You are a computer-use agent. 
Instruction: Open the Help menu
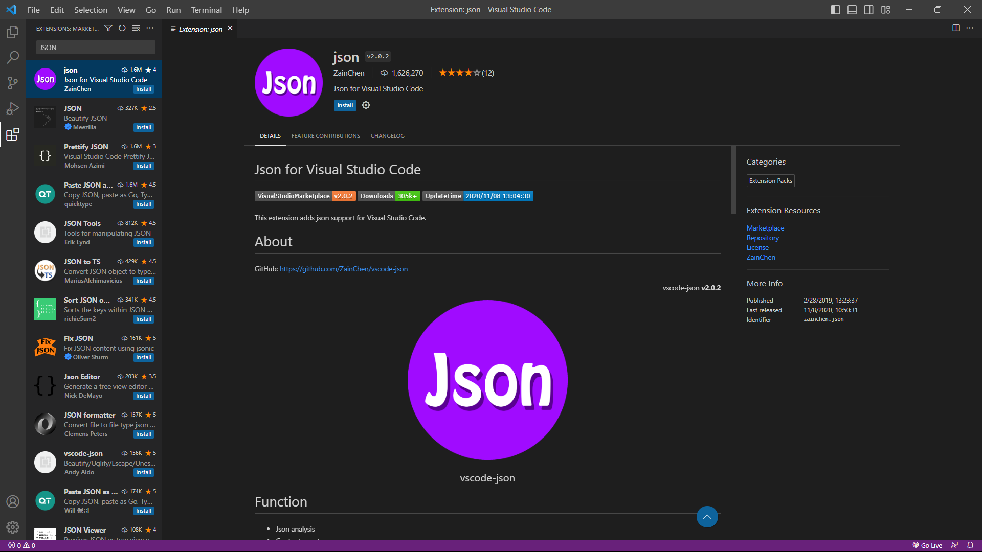click(240, 10)
